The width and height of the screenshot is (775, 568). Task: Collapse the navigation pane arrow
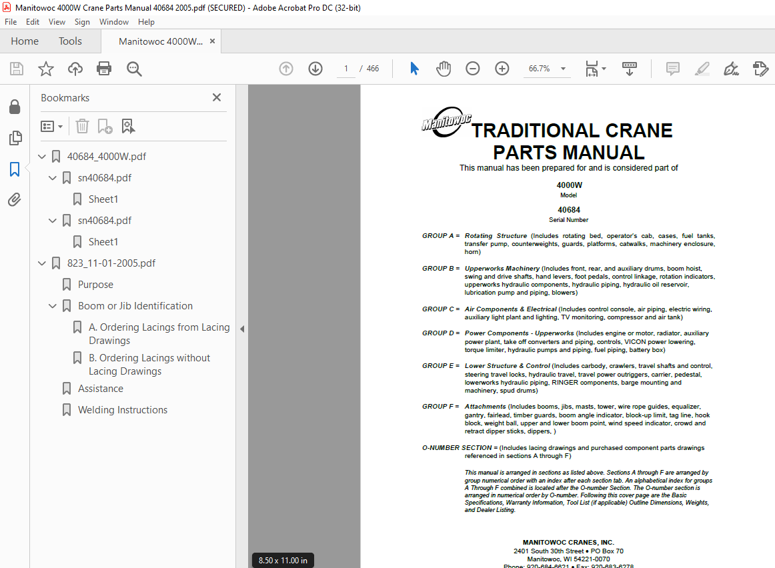coord(242,329)
